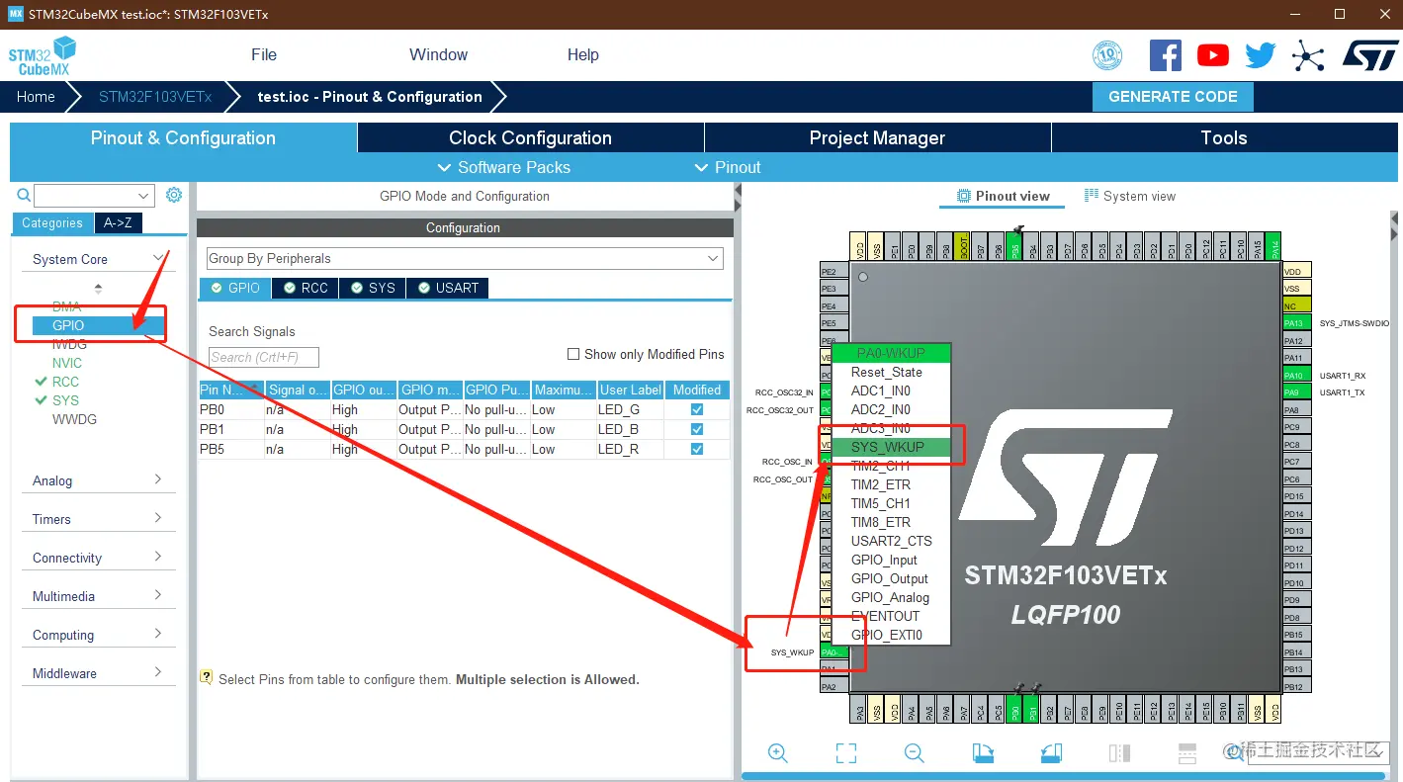1403x782 pixels.
Task: Select NVIC in System Core list
Action: click(x=67, y=363)
